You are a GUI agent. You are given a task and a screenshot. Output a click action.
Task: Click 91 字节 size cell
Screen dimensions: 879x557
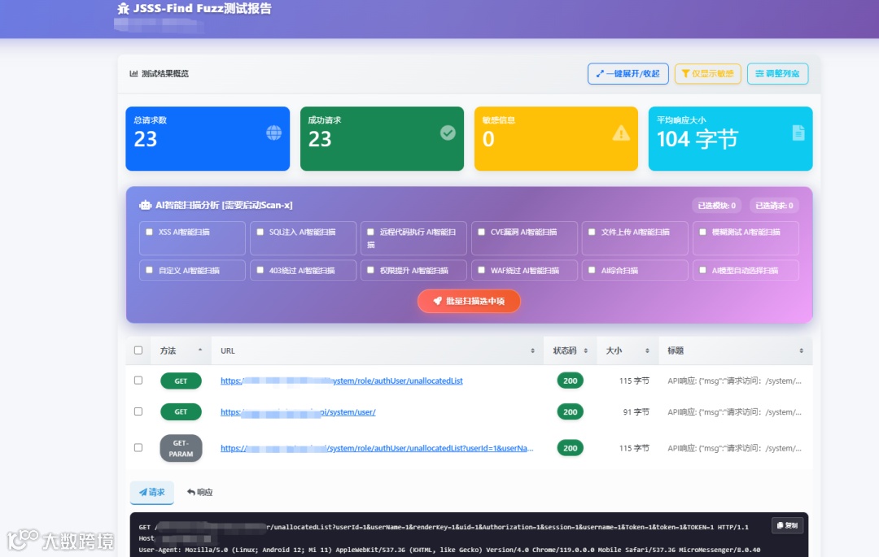tap(636, 412)
